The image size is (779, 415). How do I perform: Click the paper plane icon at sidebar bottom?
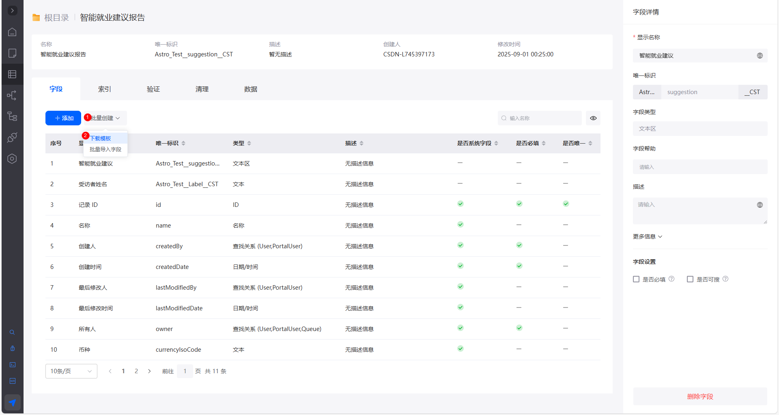[x=12, y=402]
